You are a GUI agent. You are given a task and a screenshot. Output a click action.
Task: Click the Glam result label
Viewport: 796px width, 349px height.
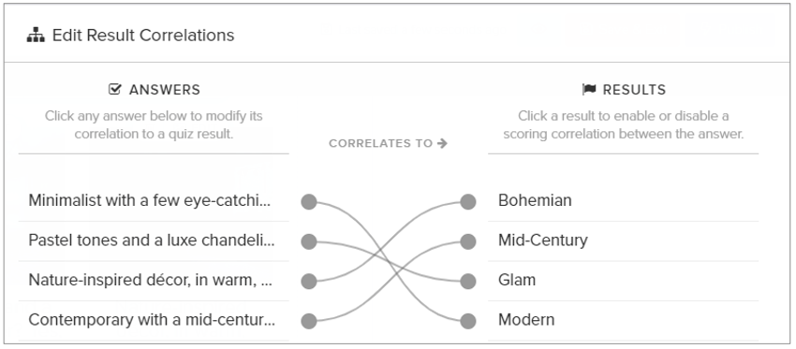517,280
